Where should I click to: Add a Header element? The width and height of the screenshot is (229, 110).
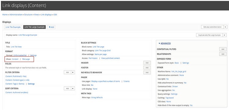(x=147, y=63)
